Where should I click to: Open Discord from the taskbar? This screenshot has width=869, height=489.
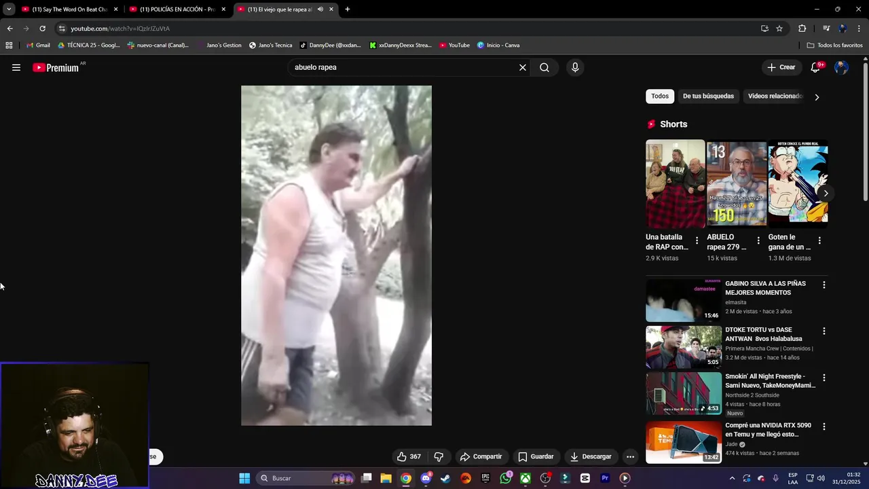tap(426, 478)
